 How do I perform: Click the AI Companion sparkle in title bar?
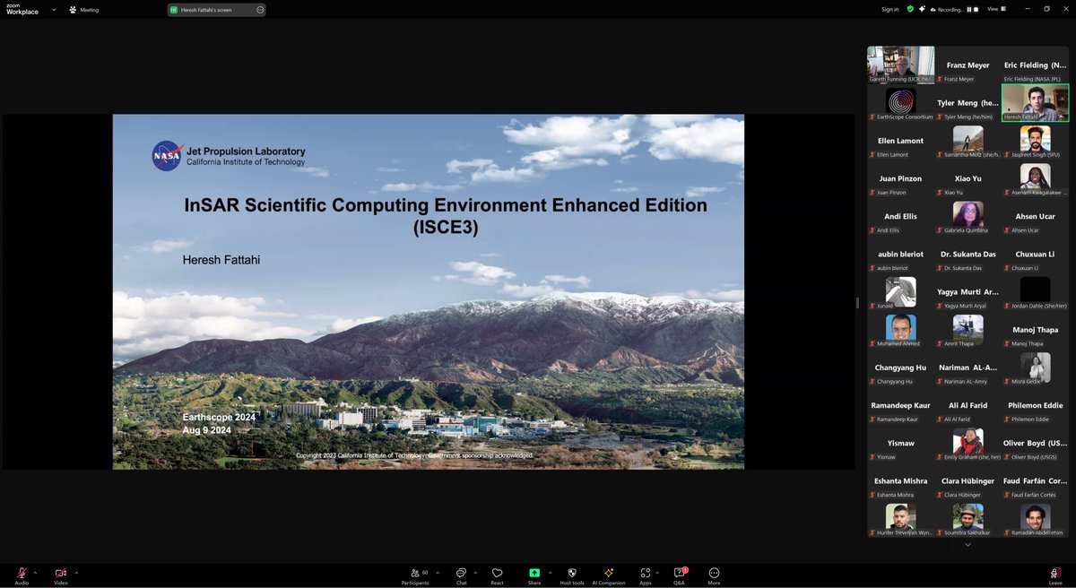tap(922, 9)
